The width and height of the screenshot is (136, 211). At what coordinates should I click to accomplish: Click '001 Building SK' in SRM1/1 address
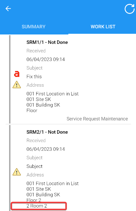[43, 105]
